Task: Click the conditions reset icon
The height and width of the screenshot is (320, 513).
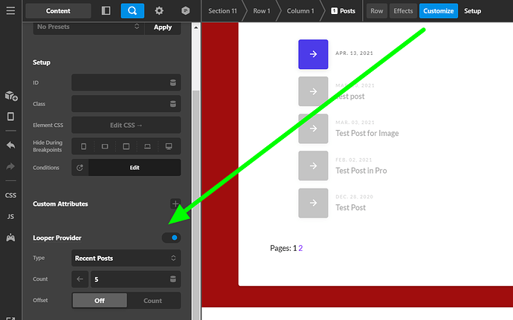Action: (x=80, y=168)
